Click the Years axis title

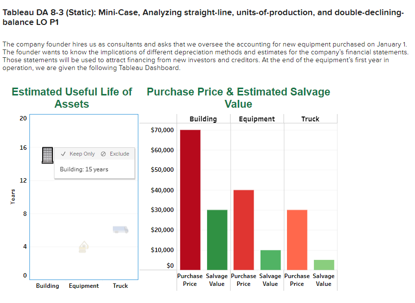[13, 195]
